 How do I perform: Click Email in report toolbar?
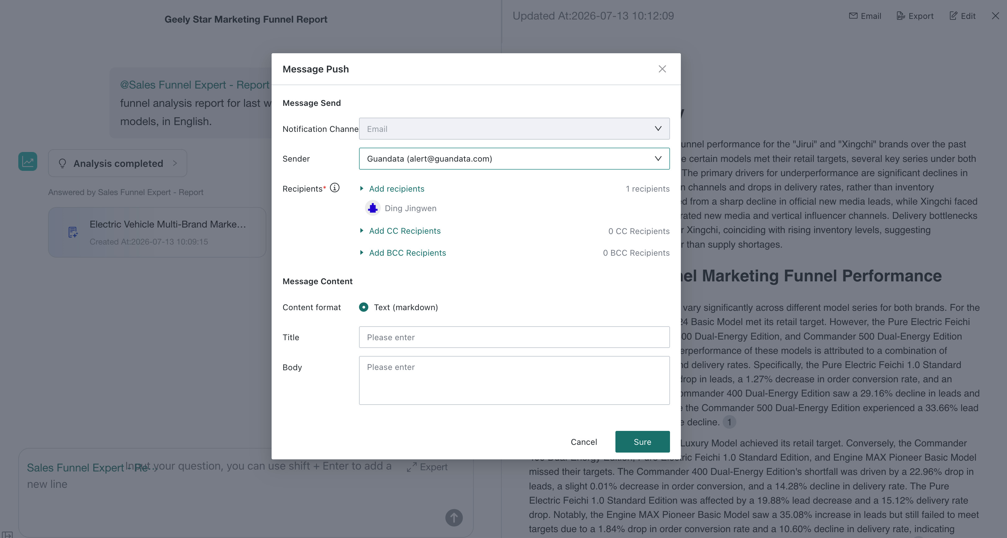click(865, 16)
